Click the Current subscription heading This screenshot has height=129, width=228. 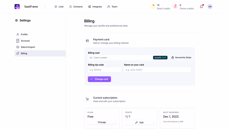click(x=105, y=98)
